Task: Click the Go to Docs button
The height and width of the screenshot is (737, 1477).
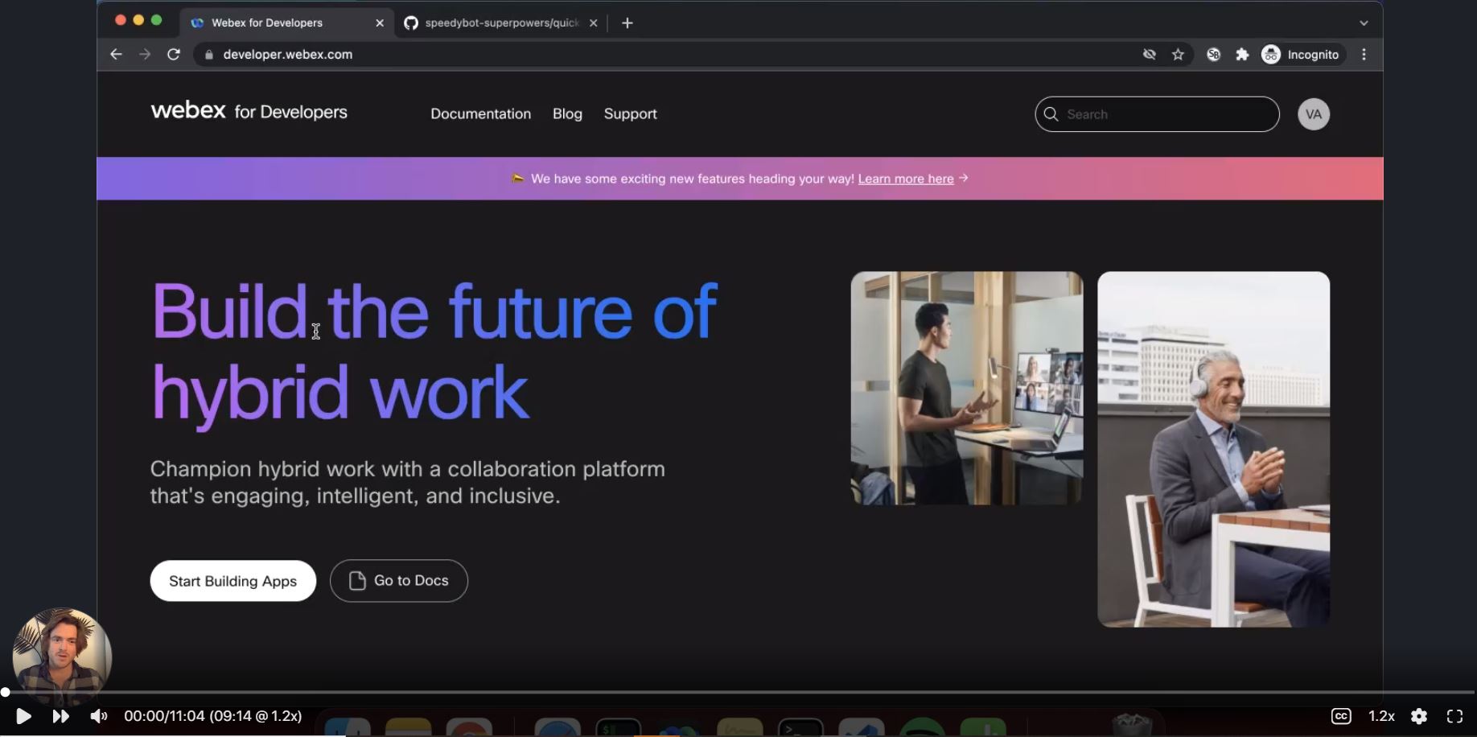Action: (x=398, y=581)
